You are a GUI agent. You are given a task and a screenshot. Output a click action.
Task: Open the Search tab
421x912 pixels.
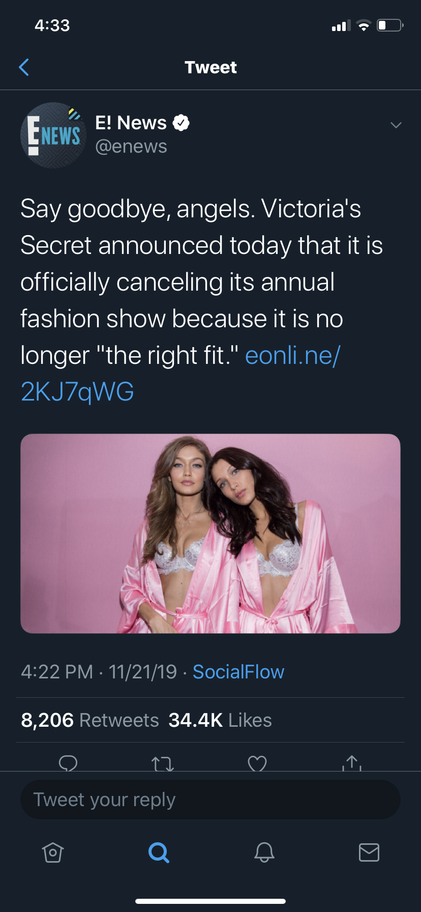pyautogui.click(x=159, y=852)
